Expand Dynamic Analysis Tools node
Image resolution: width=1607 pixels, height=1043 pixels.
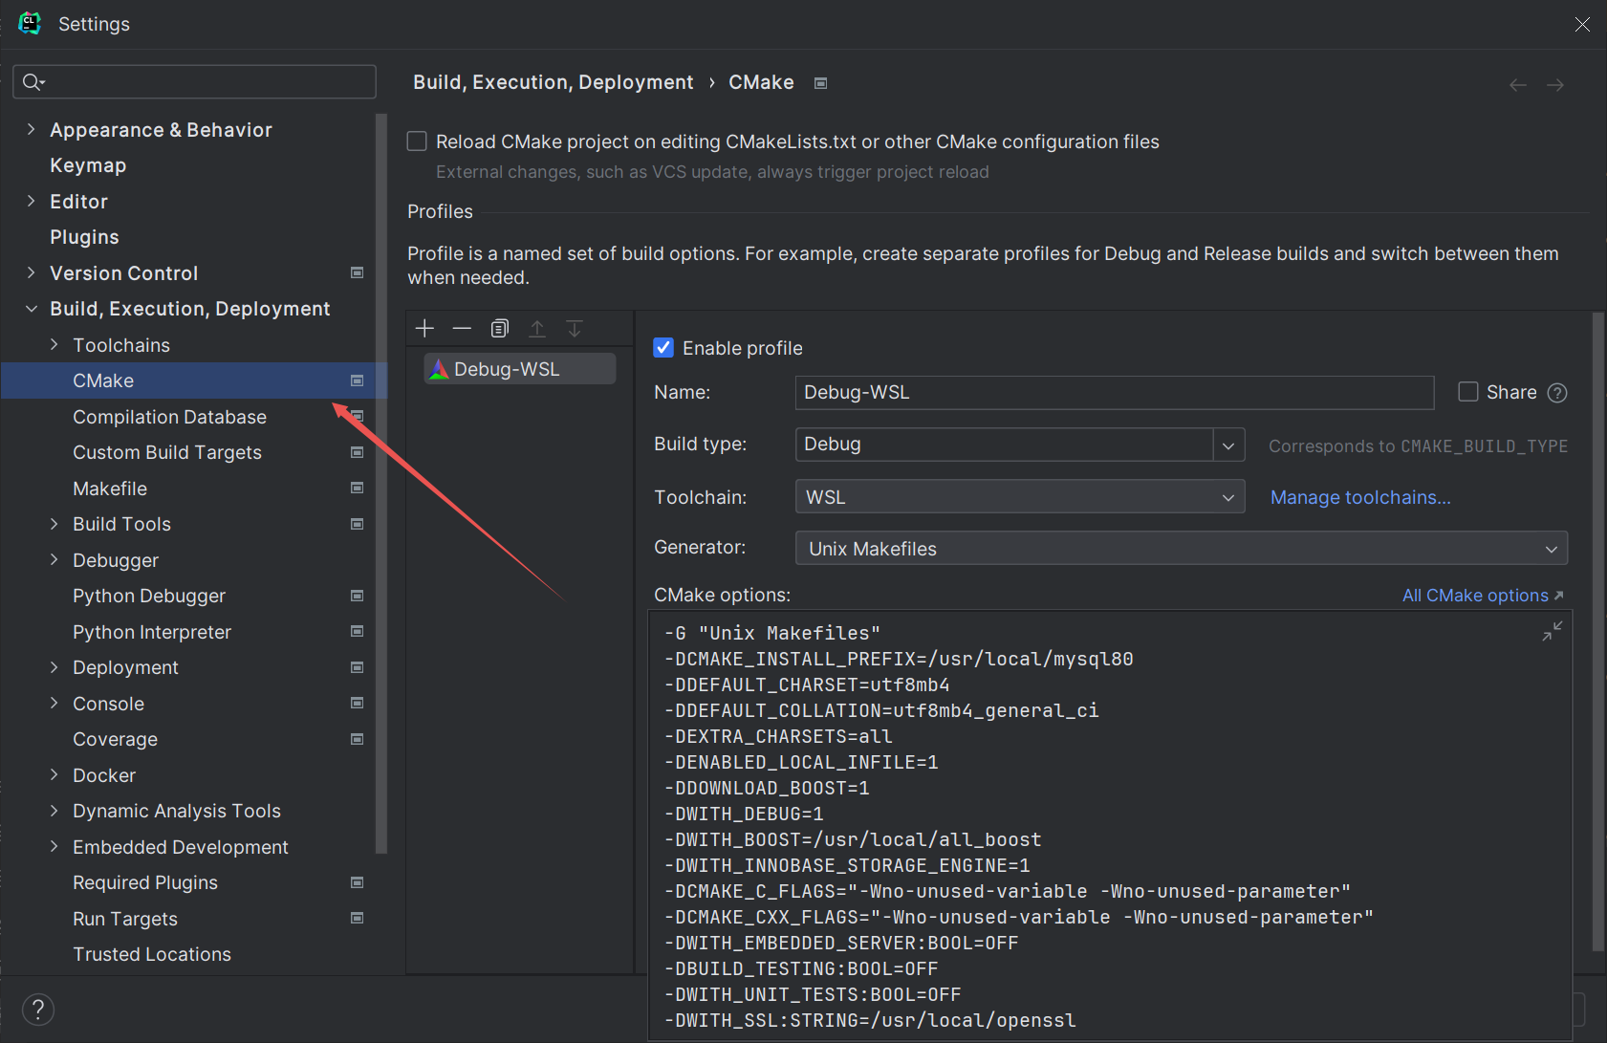(54, 811)
